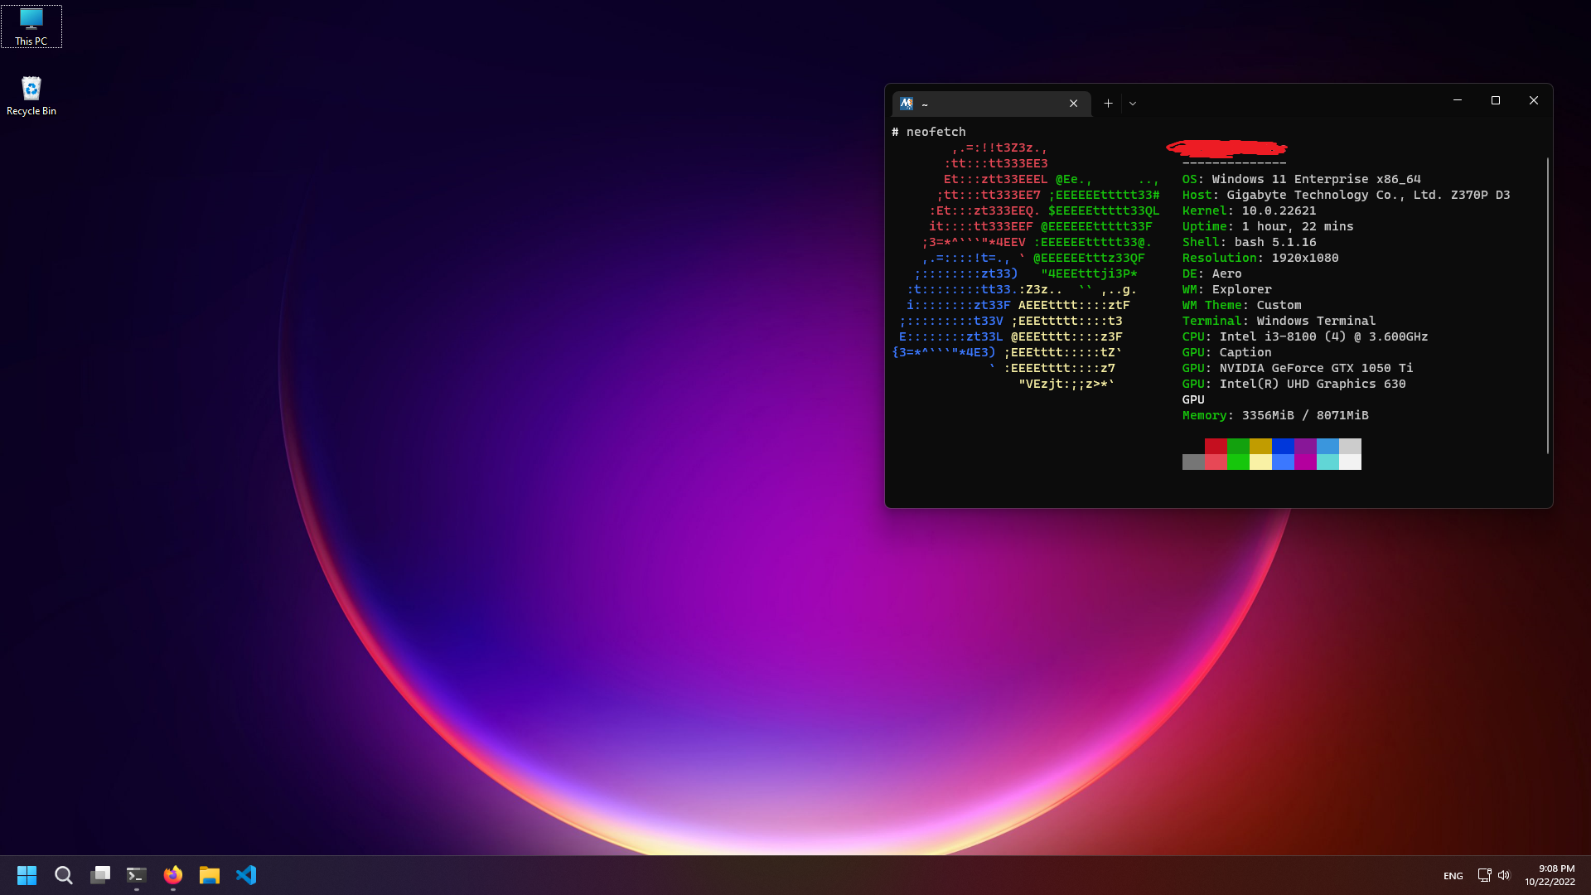1591x895 pixels.
Task: Click the dark green color block
Action: (x=1238, y=446)
